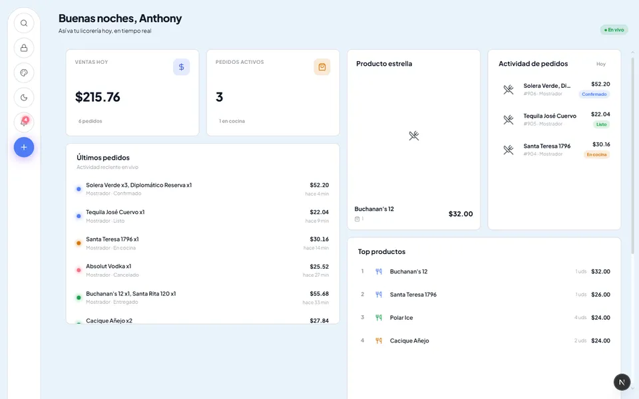
Task: Click Buchanan's 12 name in Producto estrella card
Action: [x=374, y=209]
